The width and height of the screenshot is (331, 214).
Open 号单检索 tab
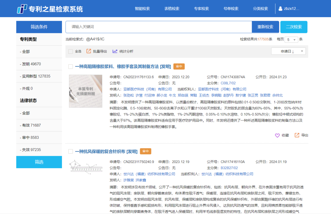pos(231,9)
